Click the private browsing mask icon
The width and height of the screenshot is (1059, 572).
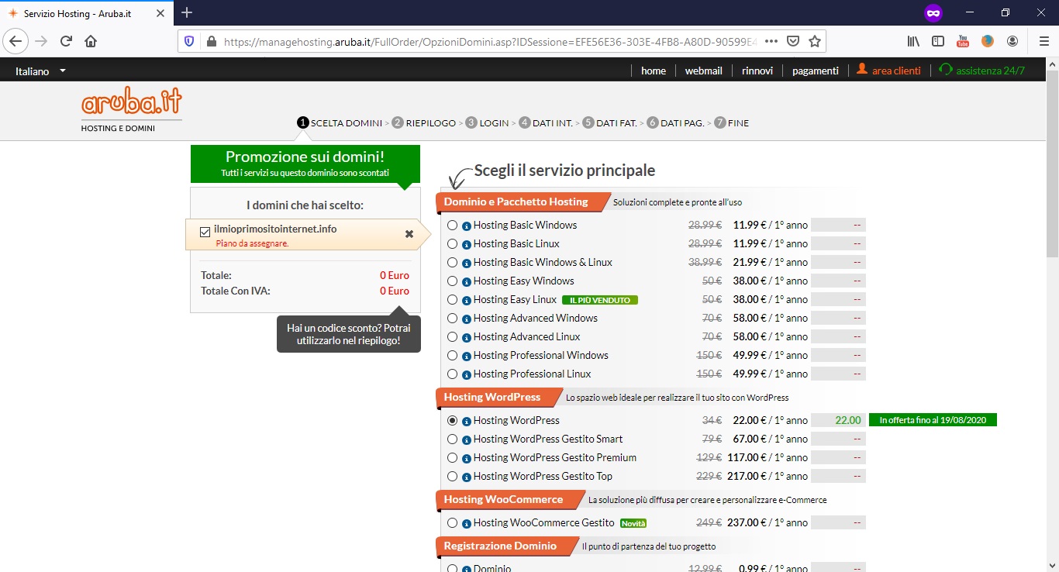(x=933, y=12)
